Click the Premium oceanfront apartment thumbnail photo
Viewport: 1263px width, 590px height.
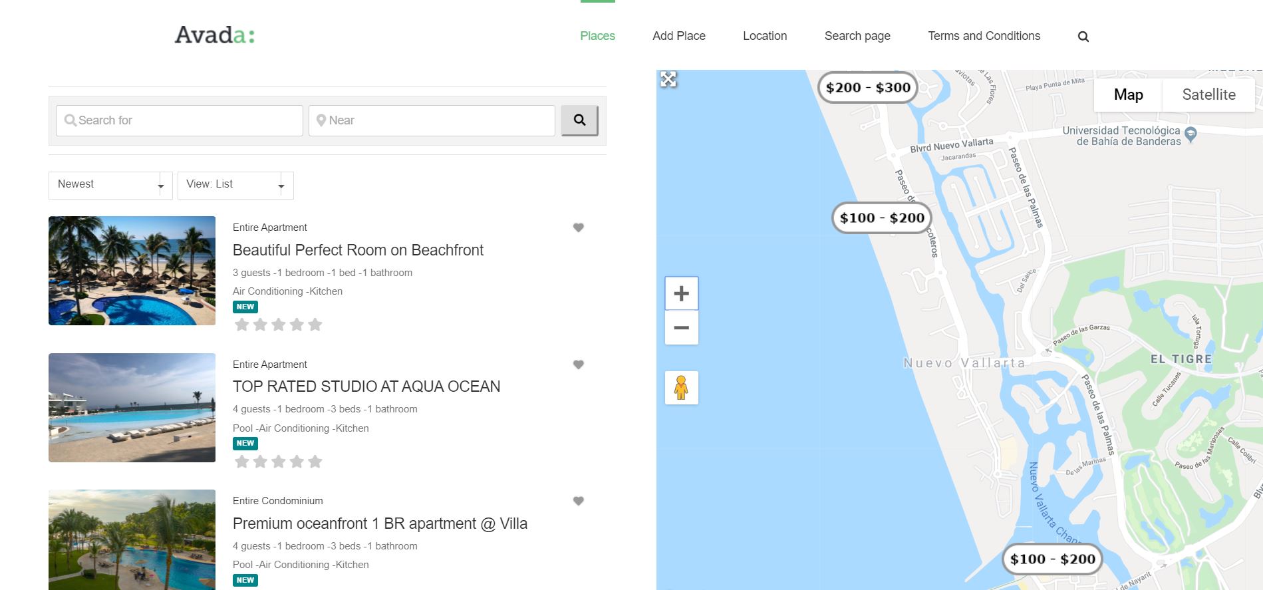point(132,540)
